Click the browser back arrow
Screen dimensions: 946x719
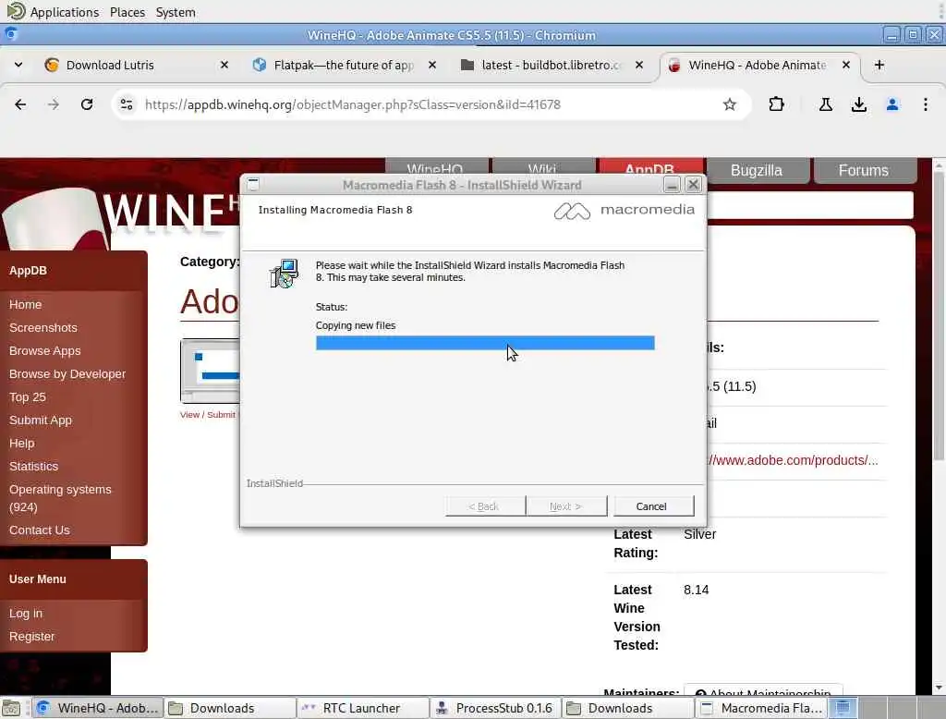coord(20,104)
